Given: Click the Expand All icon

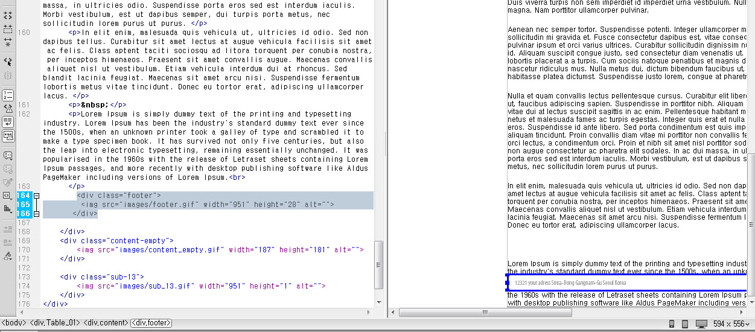Looking at the screenshot, I should (8, 42).
